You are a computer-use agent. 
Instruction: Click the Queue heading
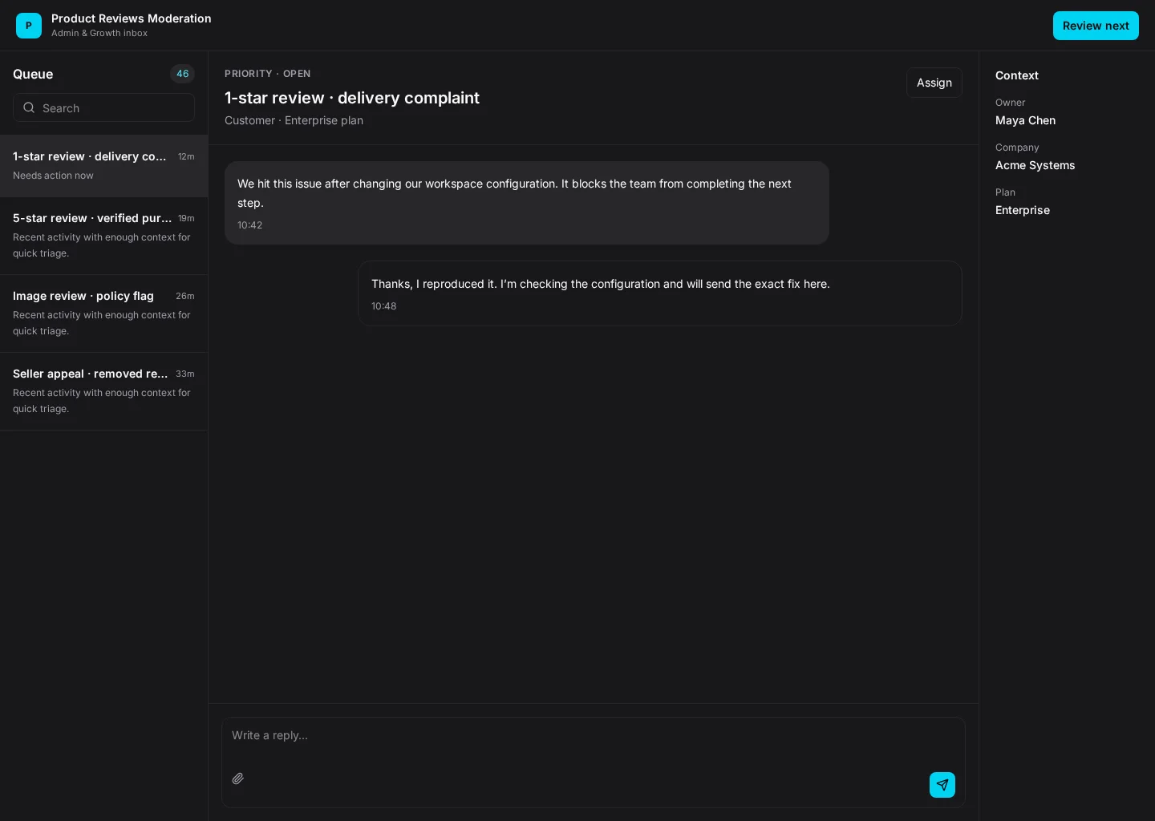click(33, 74)
